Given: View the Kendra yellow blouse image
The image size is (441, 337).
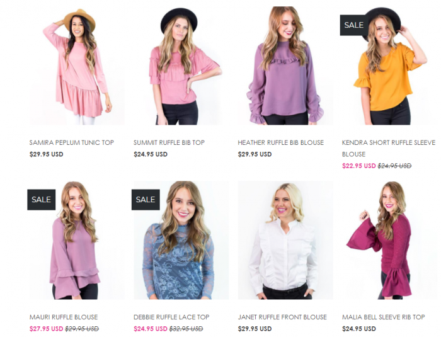Looking at the screenshot, I should [x=390, y=66].
